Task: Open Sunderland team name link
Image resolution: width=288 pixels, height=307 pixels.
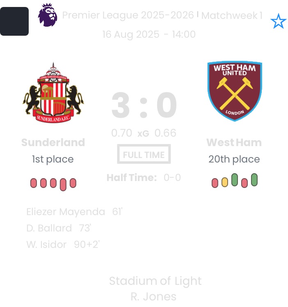Action: [x=53, y=142]
